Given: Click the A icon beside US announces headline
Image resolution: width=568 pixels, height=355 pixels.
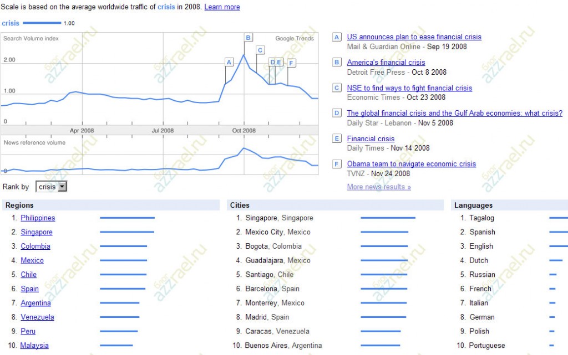Looking at the screenshot, I should coord(337,37).
